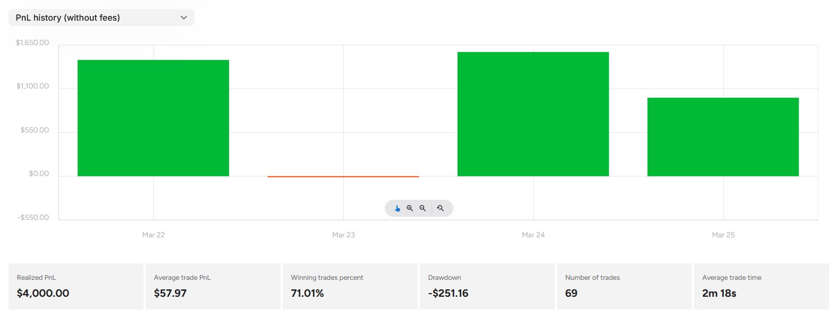Click the $57.97 average trade value
The image size is (837, 336).
point(170,293)
